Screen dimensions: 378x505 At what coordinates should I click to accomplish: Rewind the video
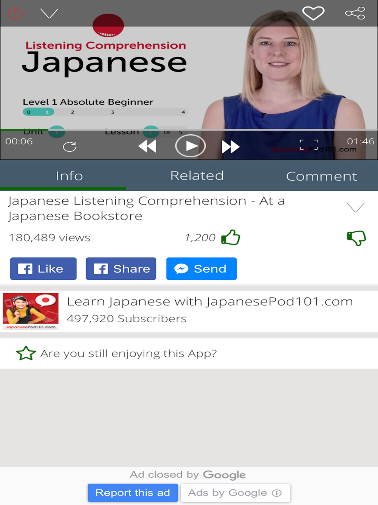(x=147, y=146)
